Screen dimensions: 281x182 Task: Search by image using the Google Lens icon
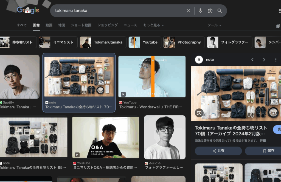coord(210,10)
